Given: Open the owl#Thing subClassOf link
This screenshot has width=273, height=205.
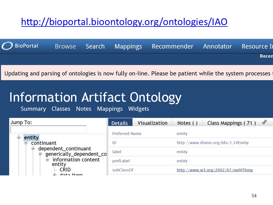Looking at the screenshot, I should [215, 170].
